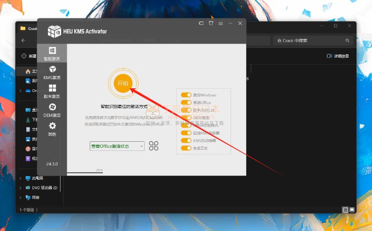The height and width of the screenshot is (231, 372).
Task: Expand the 网络 network node
Action: (x=20, y=197)
